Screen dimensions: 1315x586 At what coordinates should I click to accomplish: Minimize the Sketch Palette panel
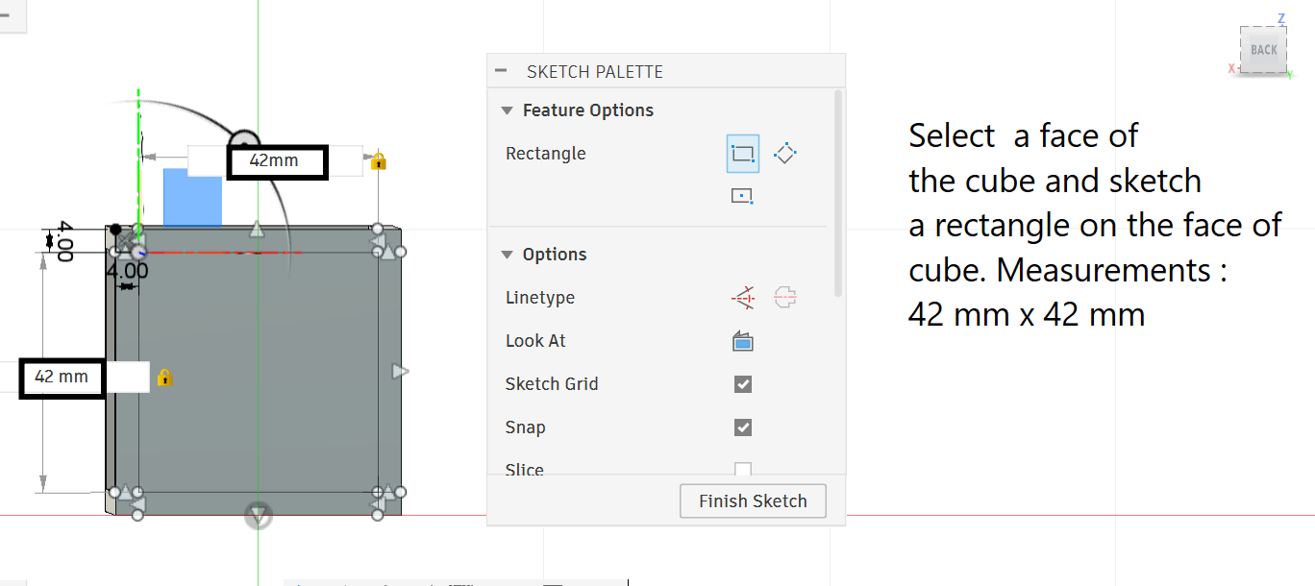coord(501,71)
